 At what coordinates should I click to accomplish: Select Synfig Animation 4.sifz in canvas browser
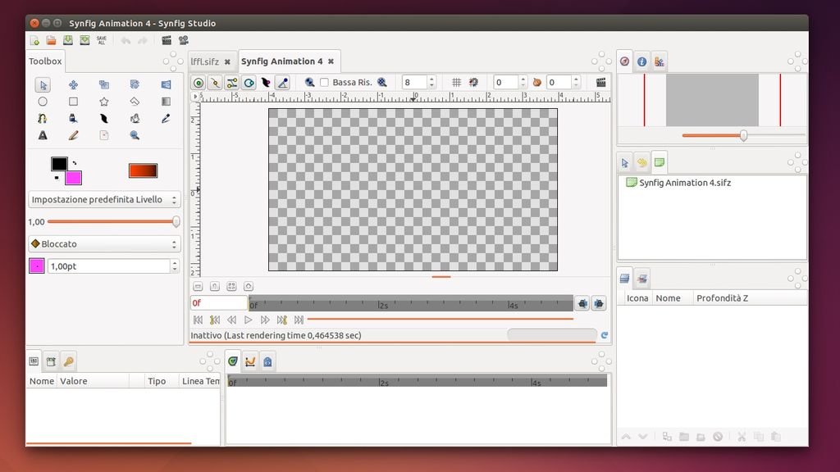(684, 183)
